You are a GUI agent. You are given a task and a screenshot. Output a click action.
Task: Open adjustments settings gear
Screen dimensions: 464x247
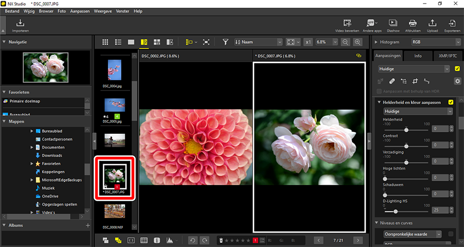pos(457,81)
